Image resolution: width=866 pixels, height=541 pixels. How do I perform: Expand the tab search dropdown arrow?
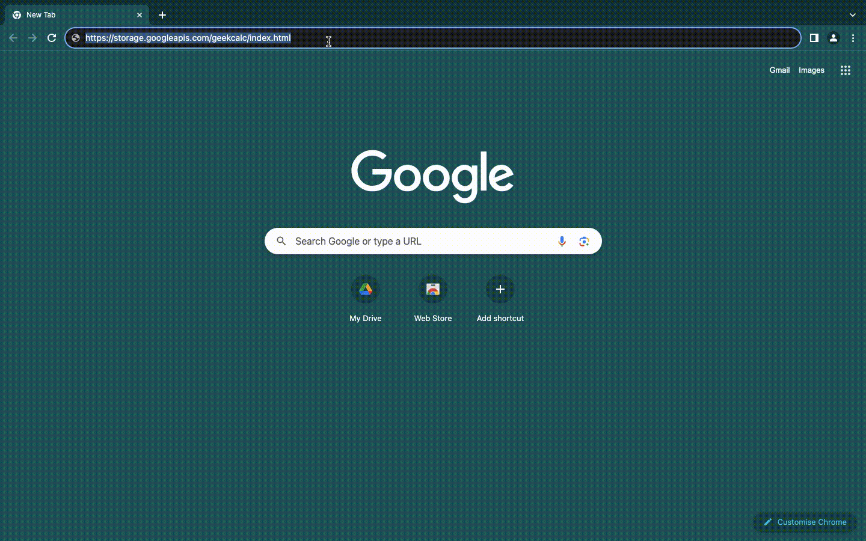click(x=852, y=15)
